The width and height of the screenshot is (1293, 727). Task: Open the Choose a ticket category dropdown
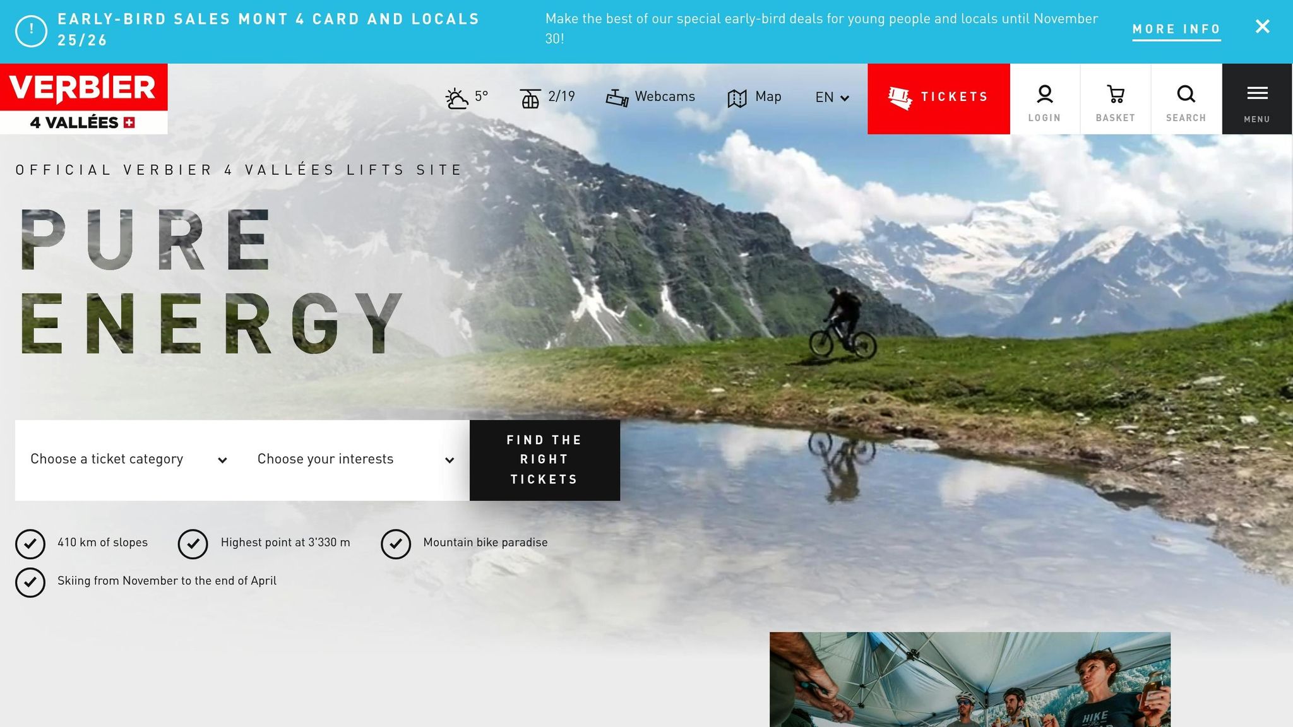(129, 459)
